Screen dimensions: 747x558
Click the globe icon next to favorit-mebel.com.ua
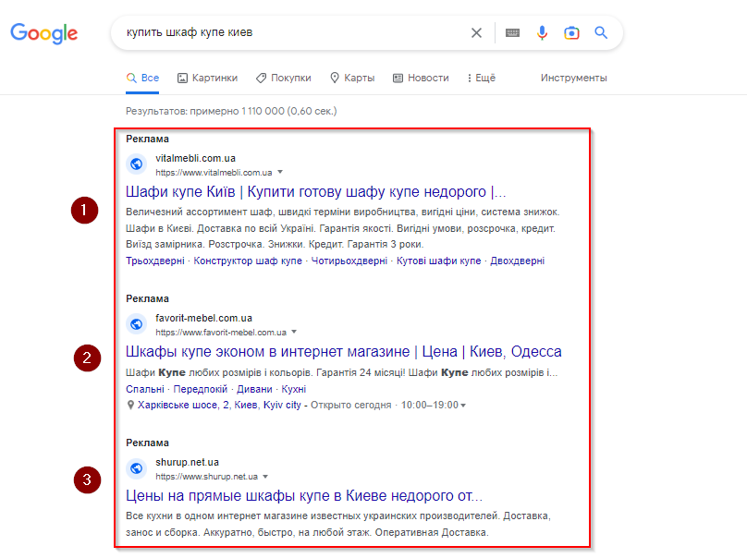tap(136, 324)
